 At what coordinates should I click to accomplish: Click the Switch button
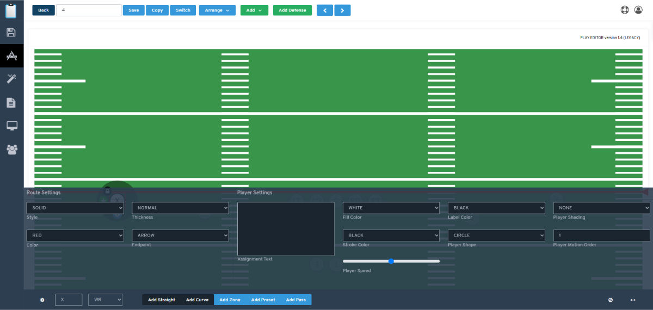click(x=183, y=10)
